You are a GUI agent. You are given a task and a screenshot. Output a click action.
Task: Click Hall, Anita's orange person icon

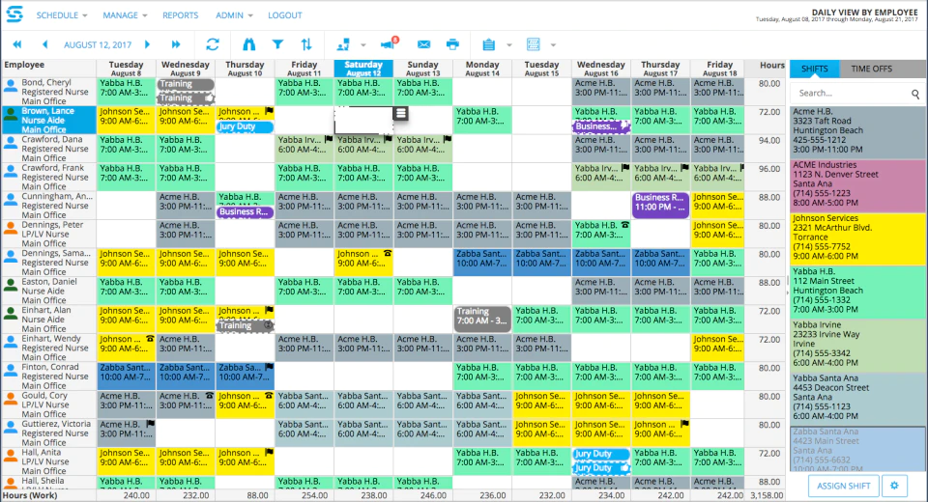[11, 456]
